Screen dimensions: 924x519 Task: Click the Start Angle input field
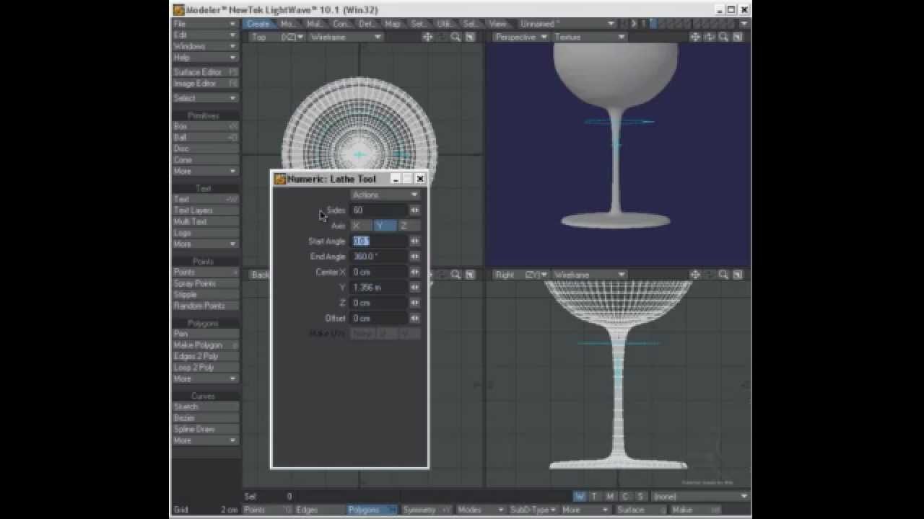(379, 241)
